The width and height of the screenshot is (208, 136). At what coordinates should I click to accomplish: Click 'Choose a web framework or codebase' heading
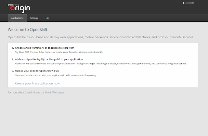tap(45, 48)
